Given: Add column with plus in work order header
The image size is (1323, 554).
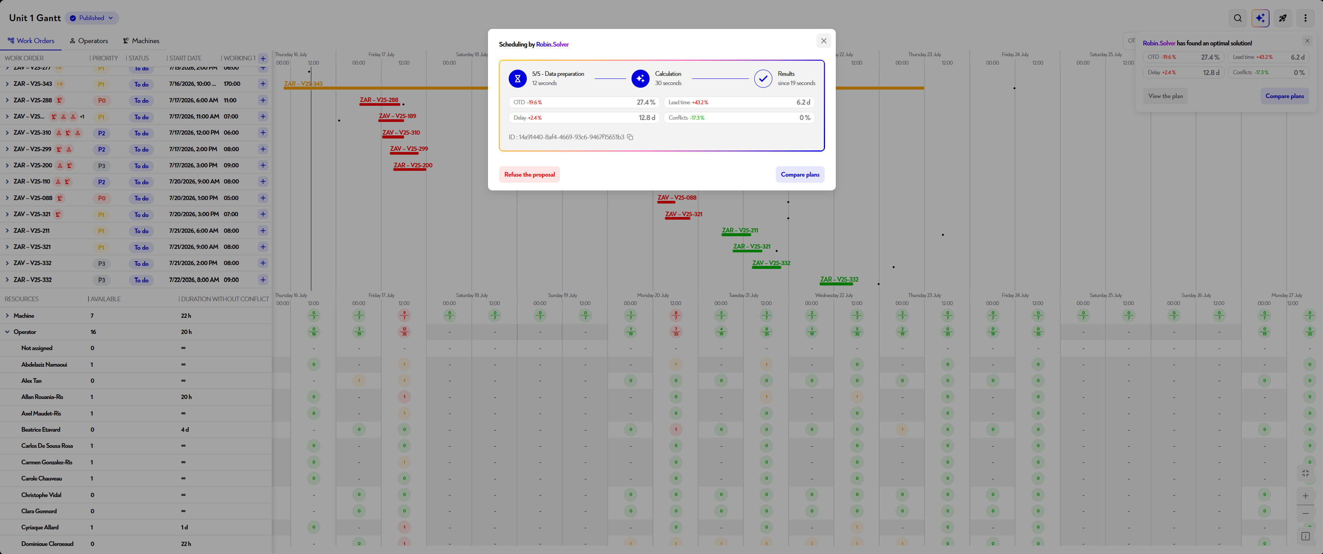Looking at the screenshot, I should [263, 58].
